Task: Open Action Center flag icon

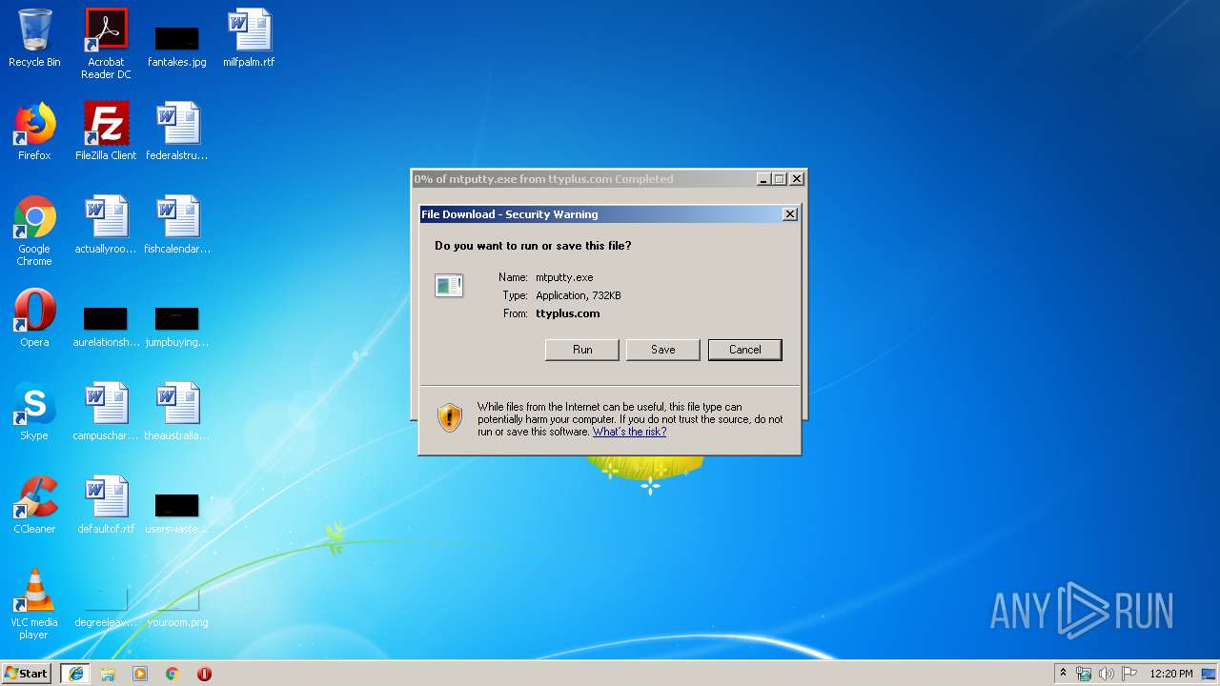Action: (1128, 674)
